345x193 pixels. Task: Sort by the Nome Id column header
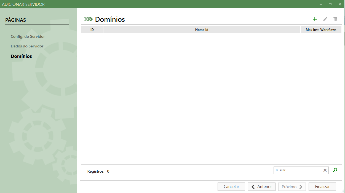[202, 30]
